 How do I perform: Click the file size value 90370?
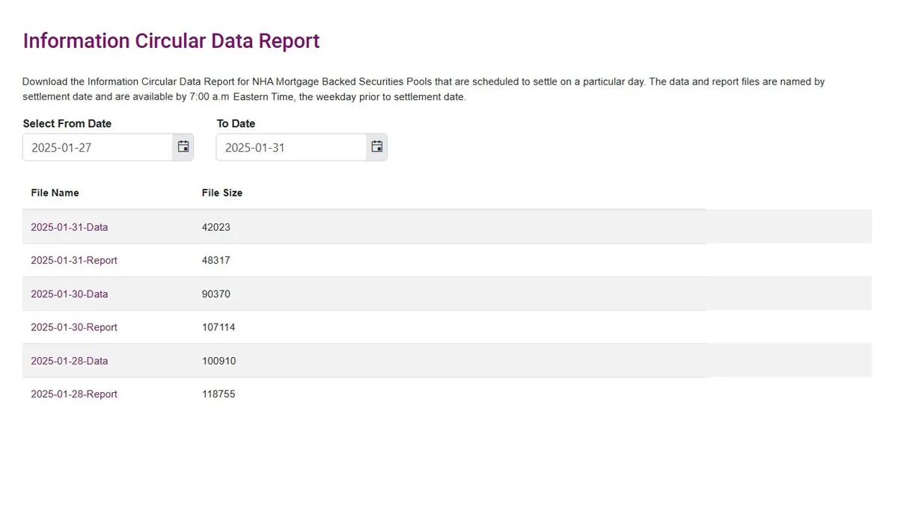(216, 294)
